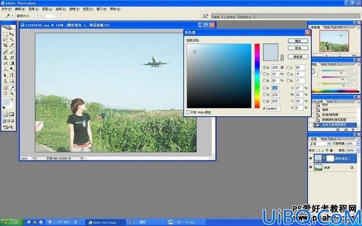362x226 pixels.
Task: Select the Healing Brush tool
Action: [5, 52]
